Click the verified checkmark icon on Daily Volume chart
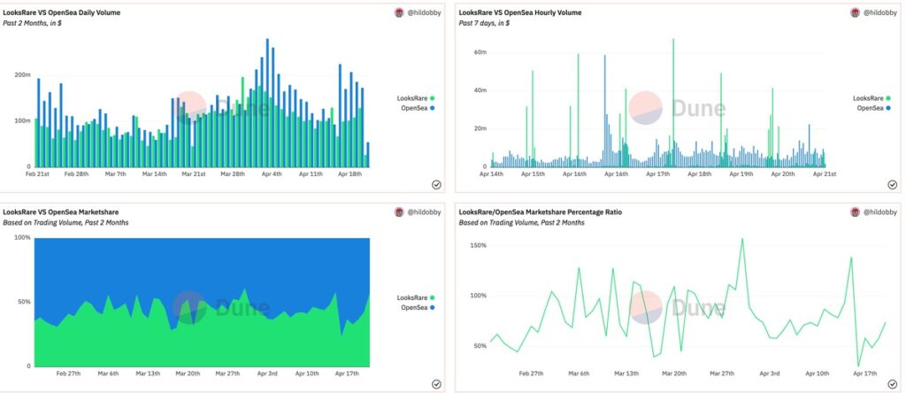This screenshot has height=393, width=906. tap(436, 185)
